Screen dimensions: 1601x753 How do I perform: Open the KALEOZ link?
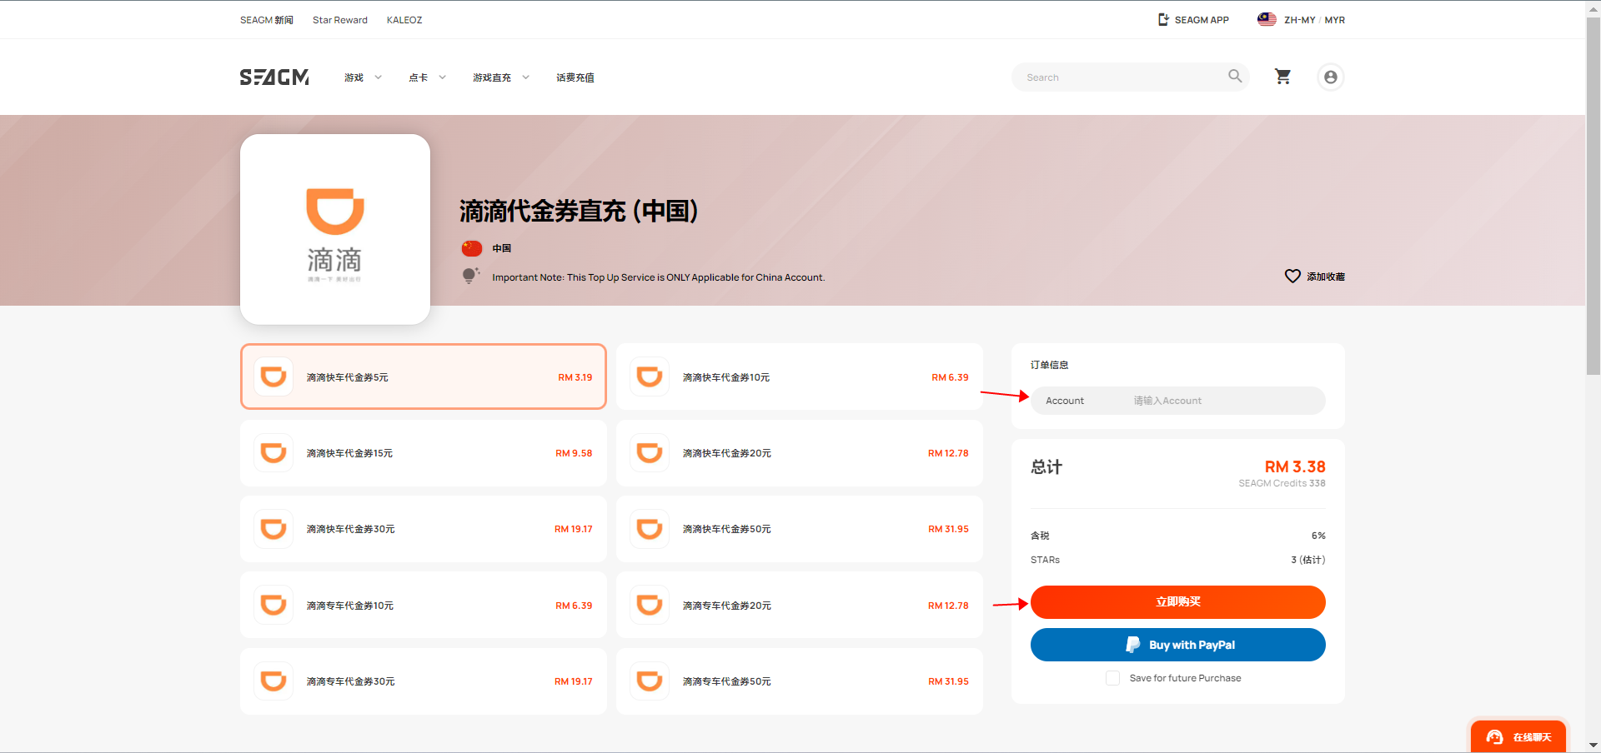click(x=404, y=20)
